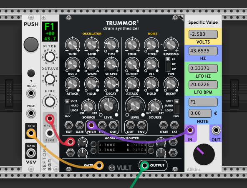Turn the RES knob

point(151,64)
